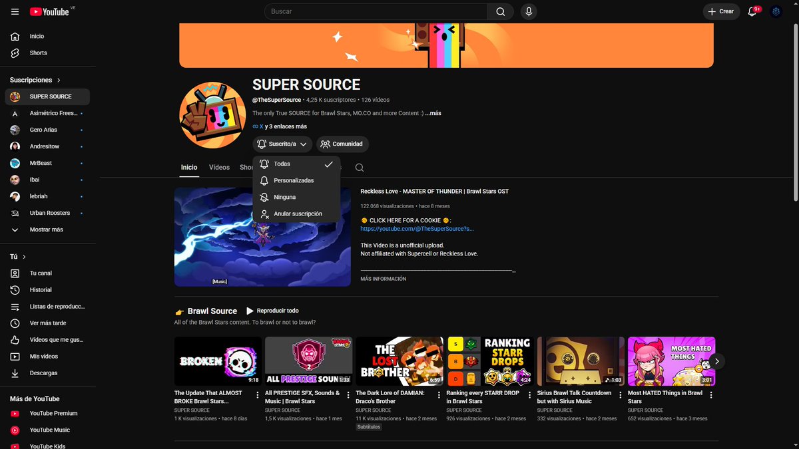Open YouTube Music link
This screenshot has width=799, height=449.
(x=47, y=430)
